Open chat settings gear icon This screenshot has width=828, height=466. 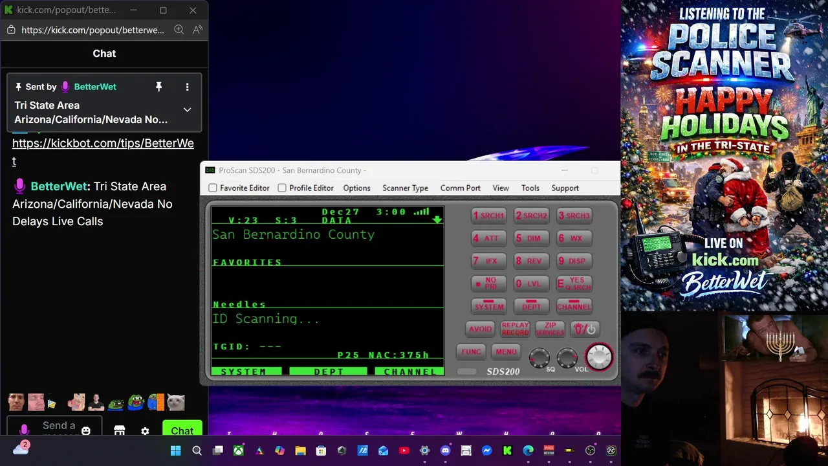(x=145, y=430)
